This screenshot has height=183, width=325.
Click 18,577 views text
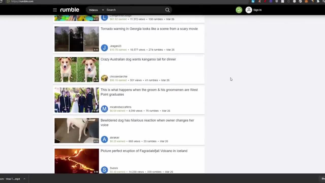coord(138,50)
